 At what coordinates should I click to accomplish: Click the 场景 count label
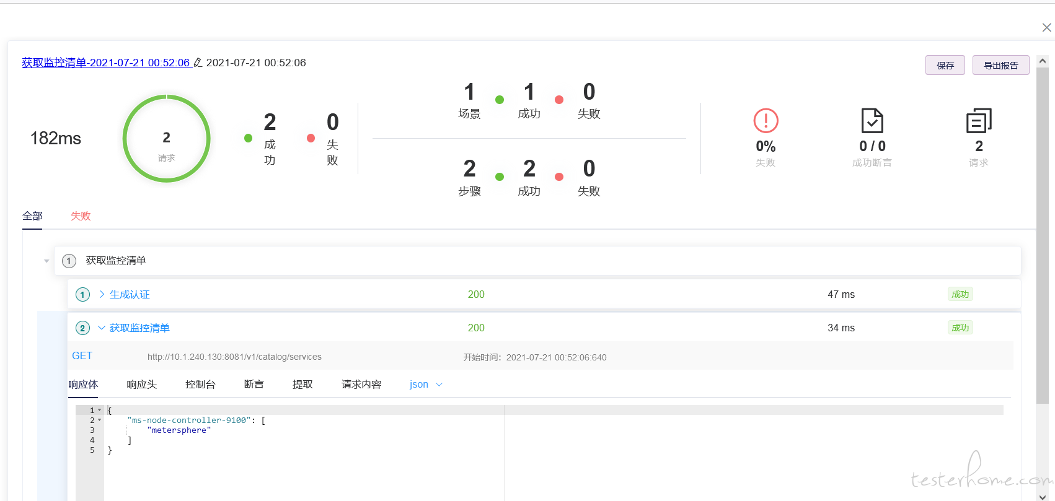click(469, 114)
